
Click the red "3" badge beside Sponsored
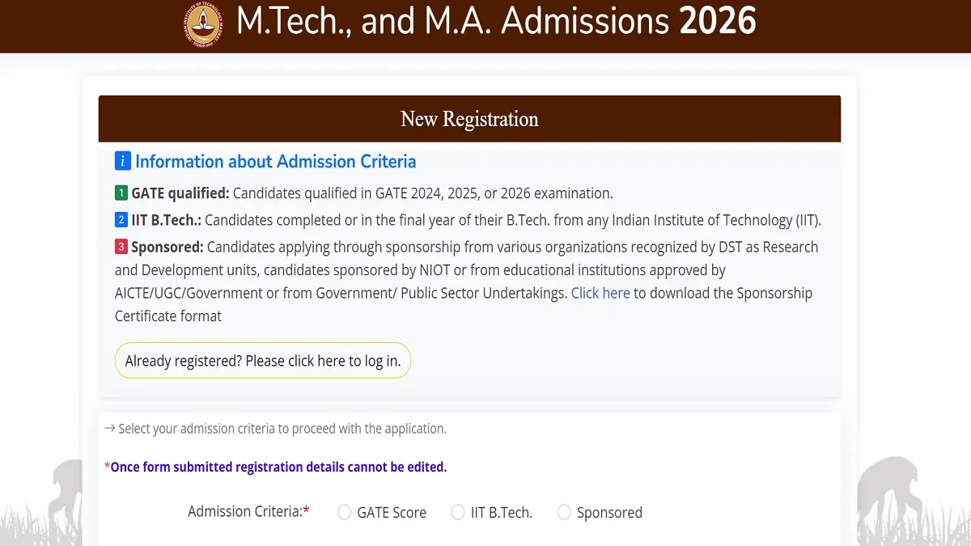click(121, 247)
